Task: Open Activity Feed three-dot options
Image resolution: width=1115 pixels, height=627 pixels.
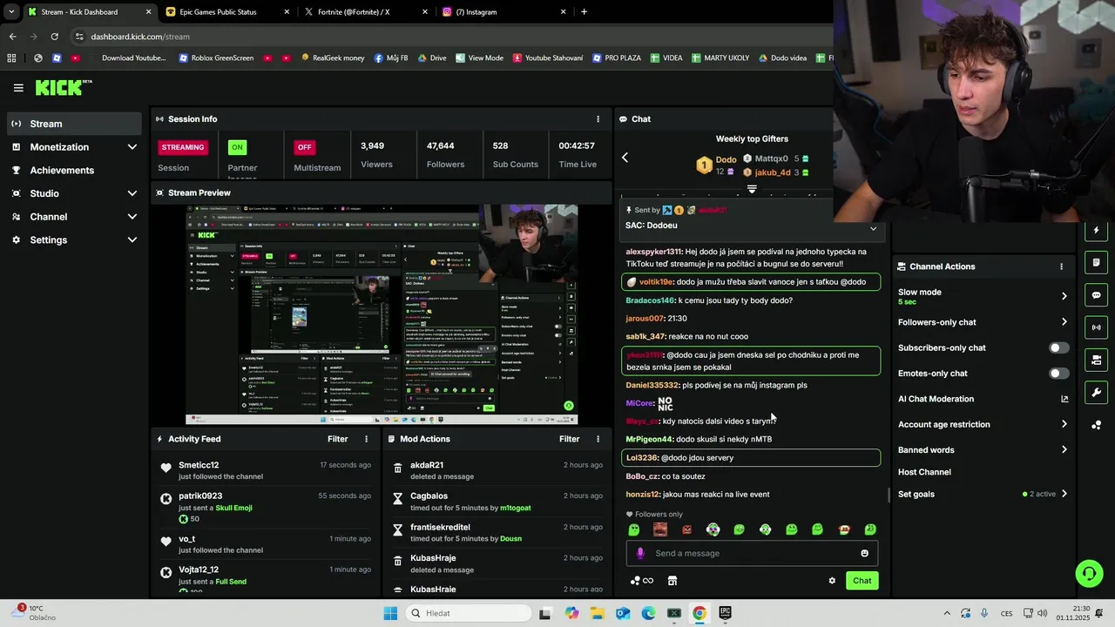Action: pos(366,439)
